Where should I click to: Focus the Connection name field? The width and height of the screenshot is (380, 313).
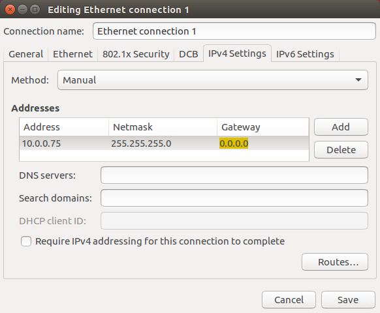(234, 31)
